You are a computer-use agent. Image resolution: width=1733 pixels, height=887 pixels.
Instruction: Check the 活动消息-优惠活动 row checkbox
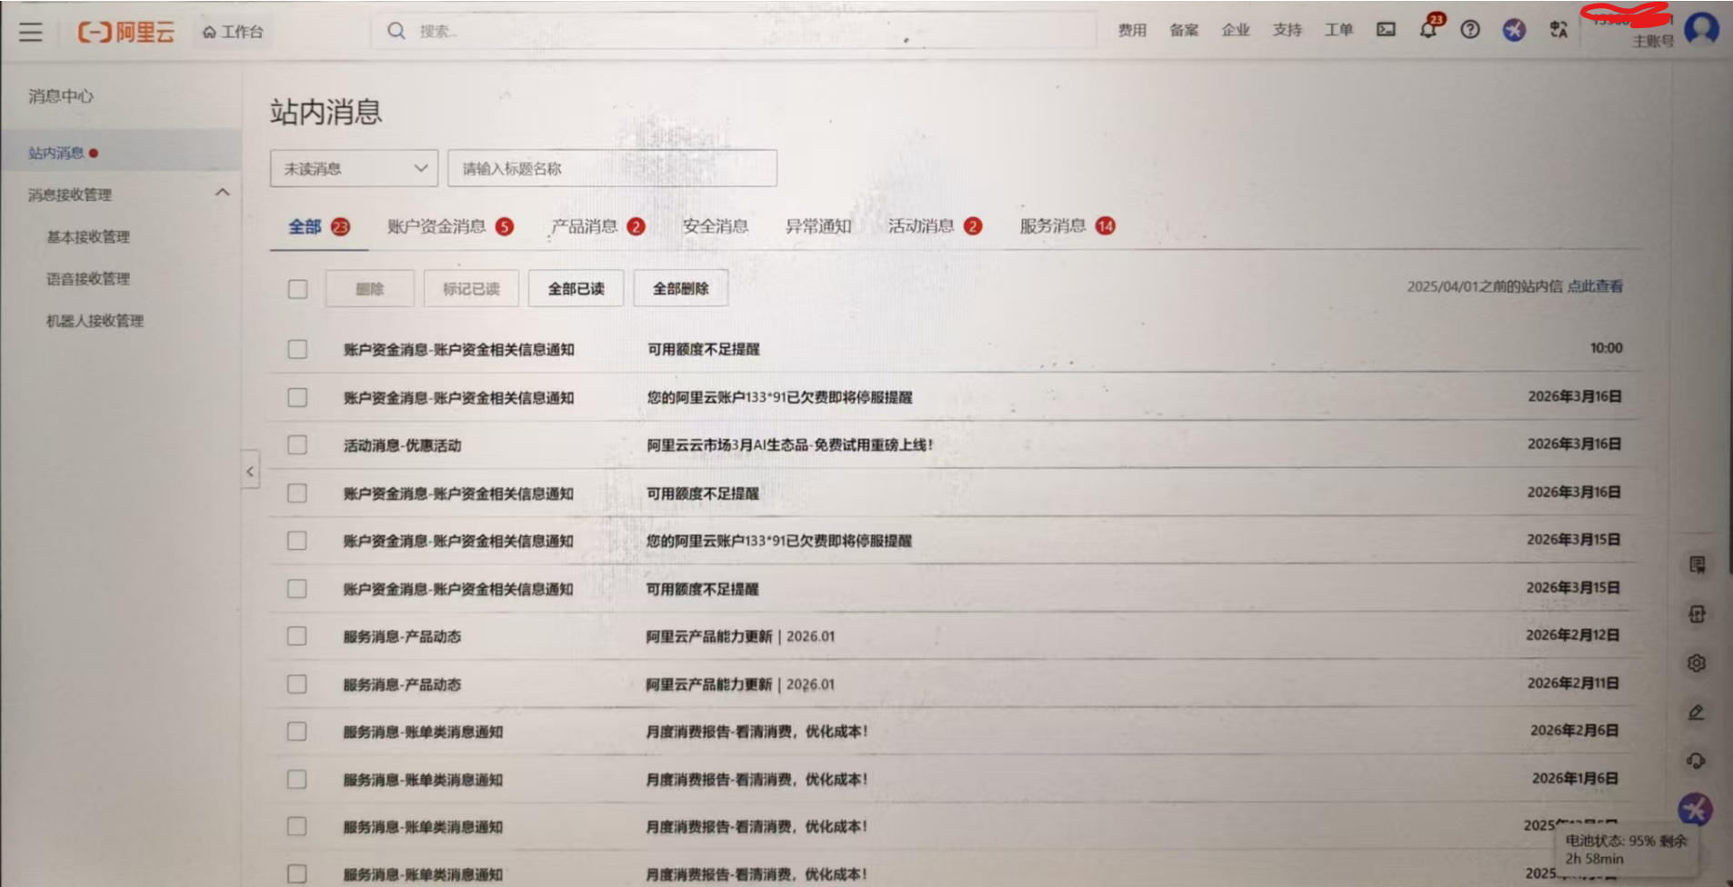tap(297, 445)
